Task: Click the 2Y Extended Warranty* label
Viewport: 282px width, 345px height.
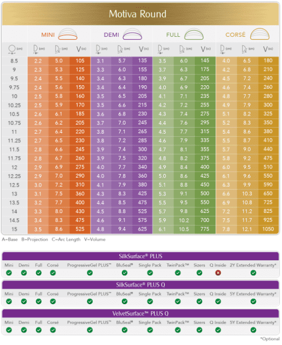Action: [253, 265]
